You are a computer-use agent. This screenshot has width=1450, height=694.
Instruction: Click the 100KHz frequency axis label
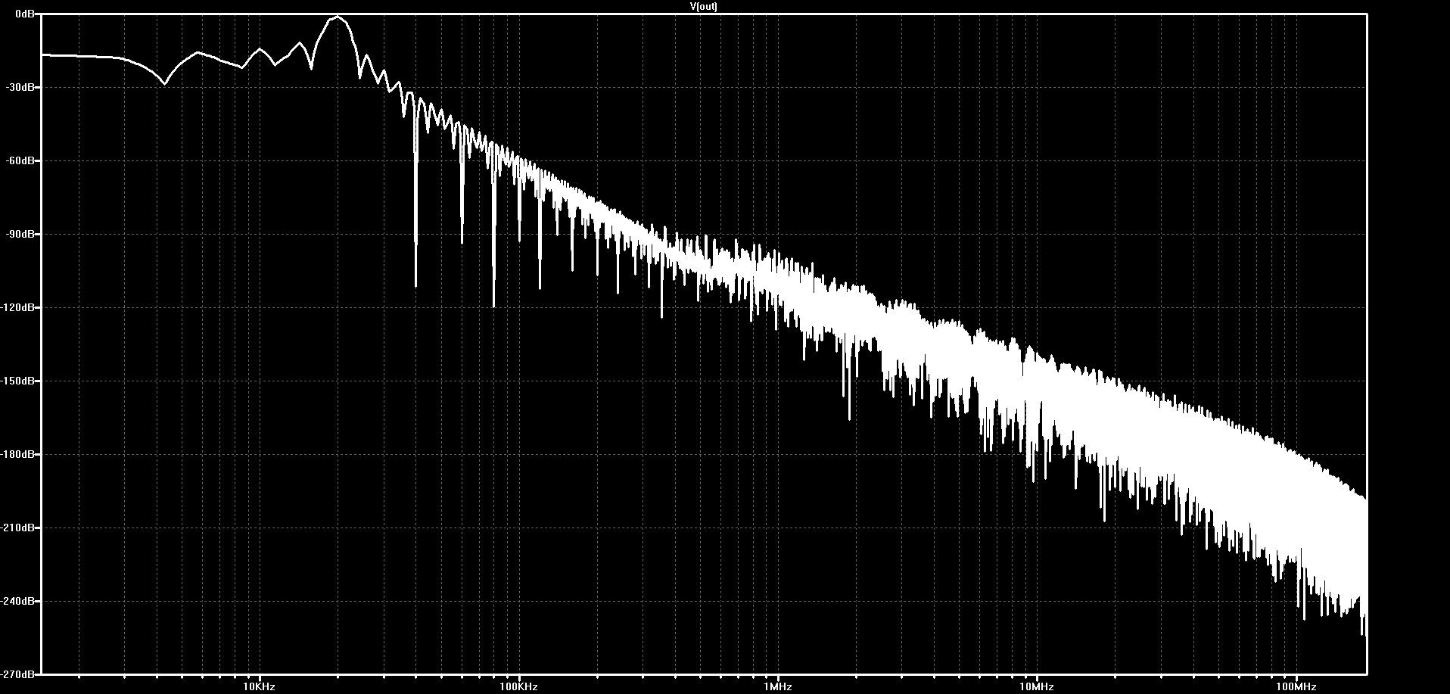[x=518, y=686]
